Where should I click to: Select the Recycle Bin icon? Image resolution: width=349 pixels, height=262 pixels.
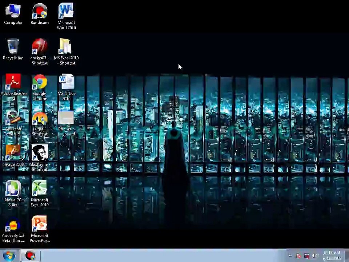tap(13, 46)
